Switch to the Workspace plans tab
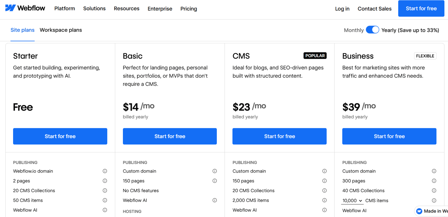The width and height of the screenshot is (448, 217). pos(61,30)
